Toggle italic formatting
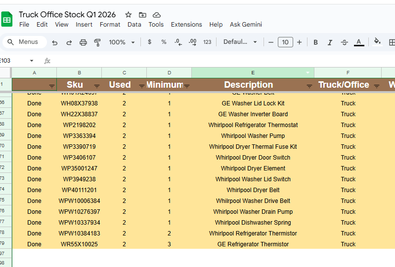Screen dimensions: 395x267 [330, 42]
